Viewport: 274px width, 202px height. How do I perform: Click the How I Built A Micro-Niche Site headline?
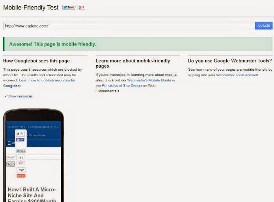[32, 195]
